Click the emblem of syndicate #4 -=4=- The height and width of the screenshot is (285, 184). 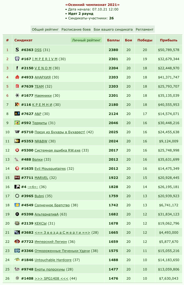click(x=17, y=187)
